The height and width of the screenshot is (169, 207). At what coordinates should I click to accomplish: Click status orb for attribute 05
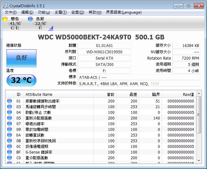pos(9,118)
